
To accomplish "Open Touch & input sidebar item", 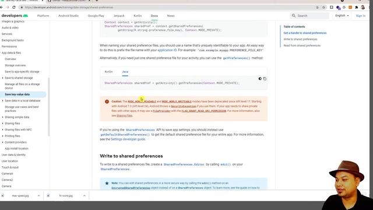I will click(x=10, y=167).
